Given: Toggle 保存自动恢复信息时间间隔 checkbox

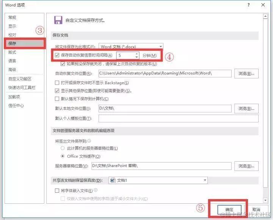Looking at the screenshot, I should tap(57, 55).
